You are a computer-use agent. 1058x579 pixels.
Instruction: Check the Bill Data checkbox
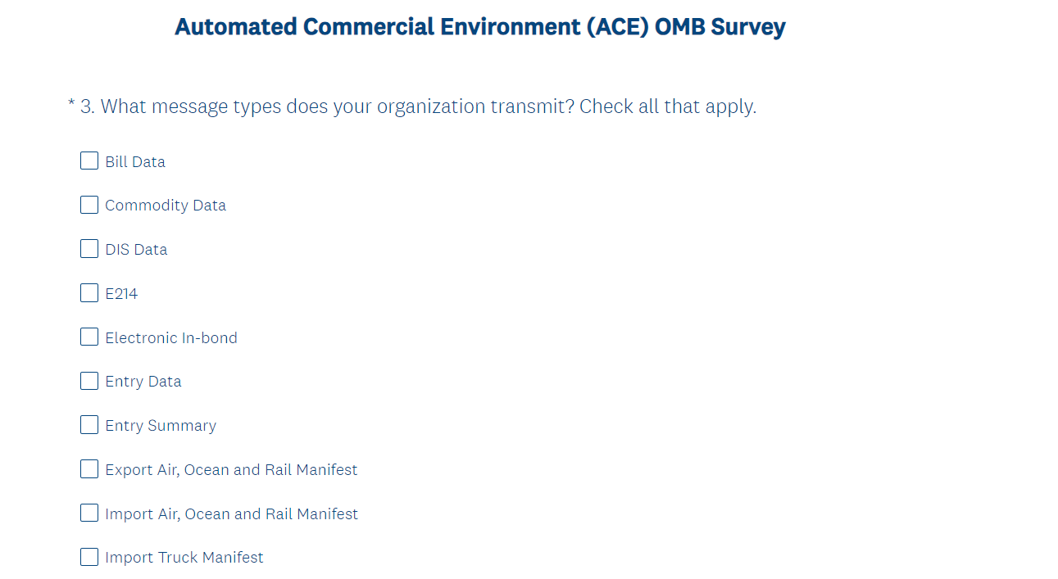pyautogui.click(x=89, y=161)
